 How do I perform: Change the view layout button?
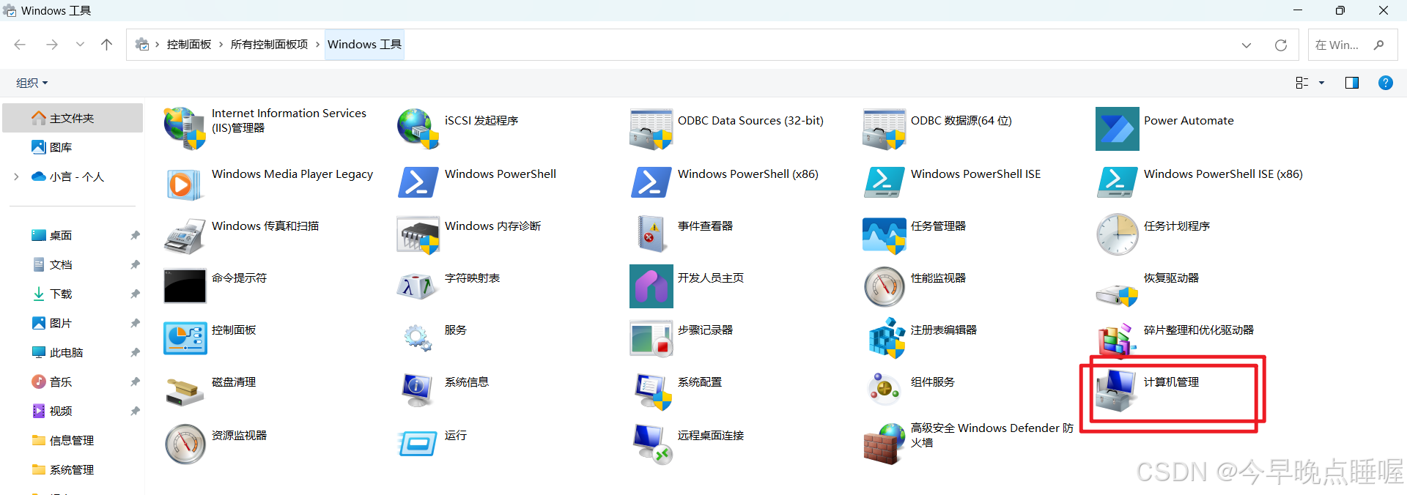tap(1302, 83)
